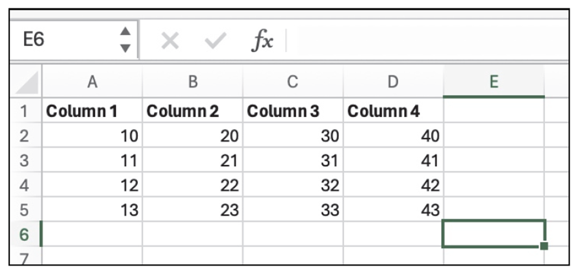Click inside the formula bar input
The width and height of the screenshot is (578, 274).
tap(422, 41)
